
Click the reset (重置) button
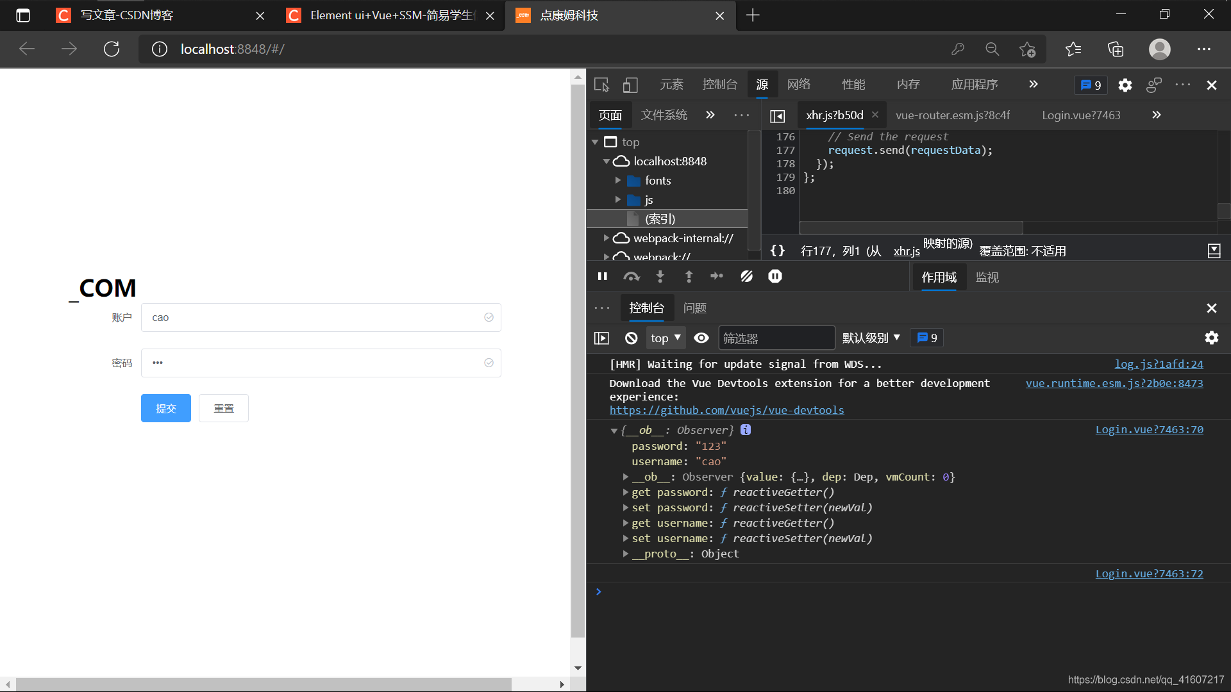(223, 408)
